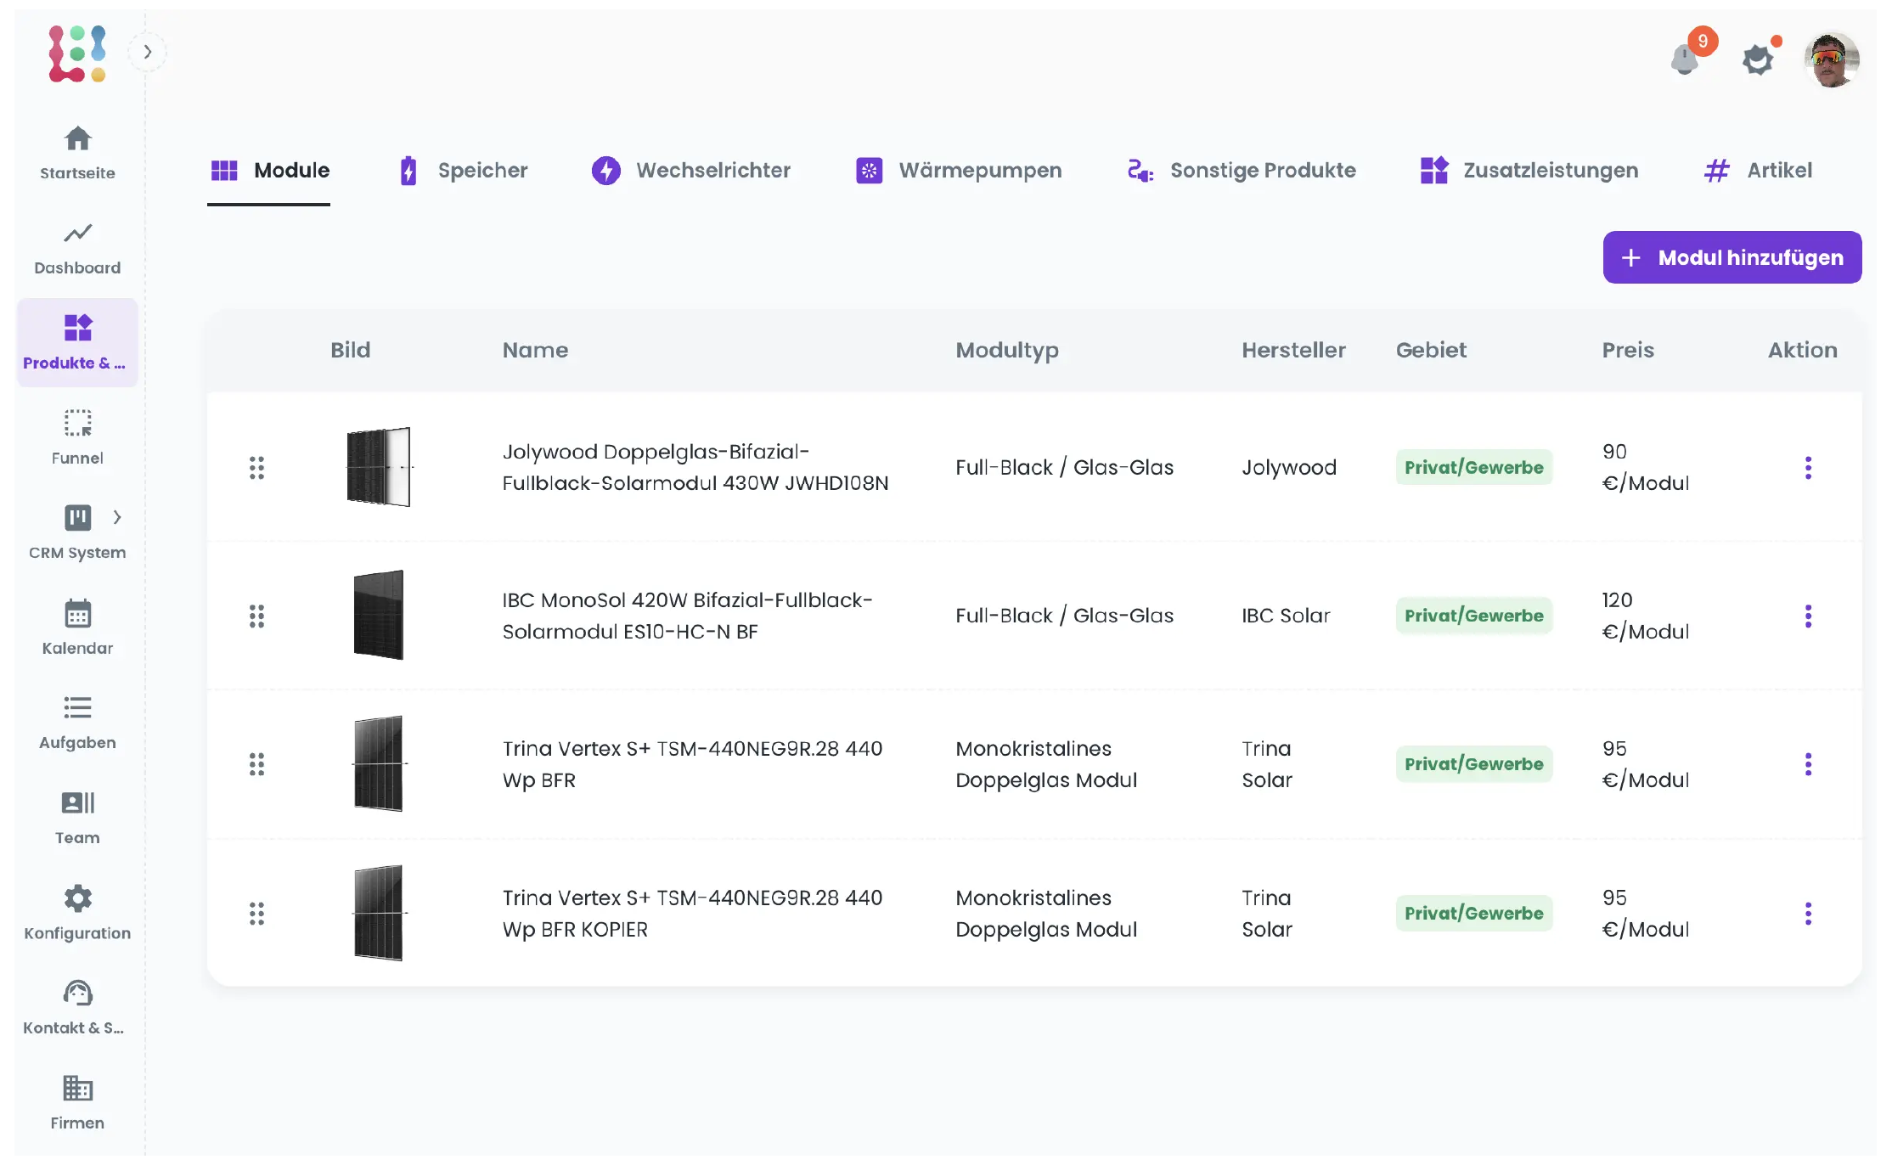Open Funnel in the sidebar
Image resolution: width=1892 pixels, height=1165 pixels.
(77, 424)
